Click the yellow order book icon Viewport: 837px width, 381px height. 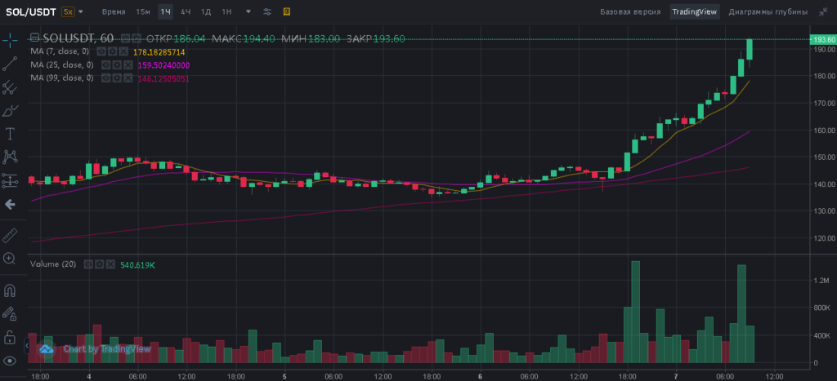point(286,12)
